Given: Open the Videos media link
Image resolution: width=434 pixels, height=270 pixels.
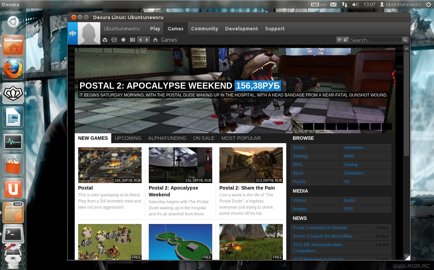Looking at the screenshot, I should pyautogui.click(x=299, y=200).
